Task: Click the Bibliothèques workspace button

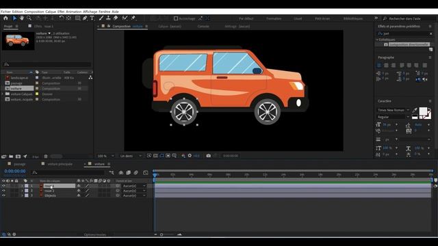Action: click(353, 18)
